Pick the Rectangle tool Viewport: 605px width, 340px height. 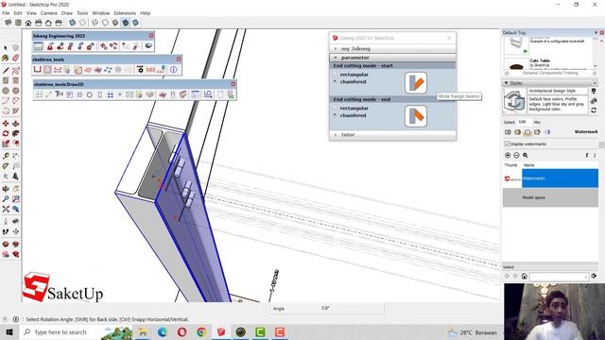(6, 80)
